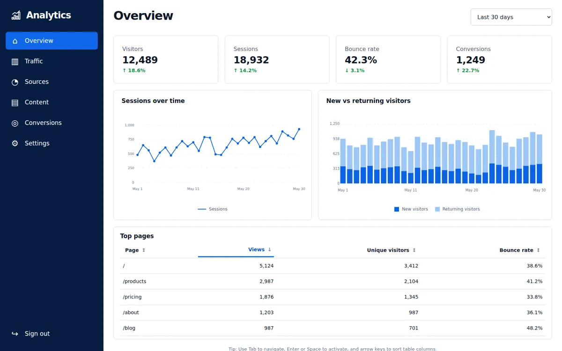Click the unique visitors value "3,412"
This screenshot has height=351, width=562.
pyautogui.click(x=411, y=266)
